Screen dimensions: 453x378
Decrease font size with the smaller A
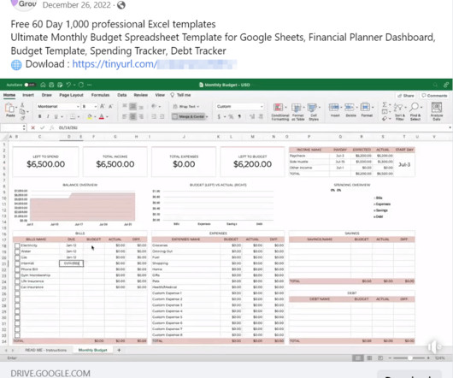pyautogui.click(x=110, y=106)
